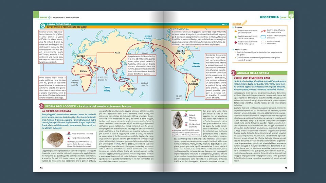Click the minilab pencil icon
The image size is (326, 183).
click(x=244, y=23)
